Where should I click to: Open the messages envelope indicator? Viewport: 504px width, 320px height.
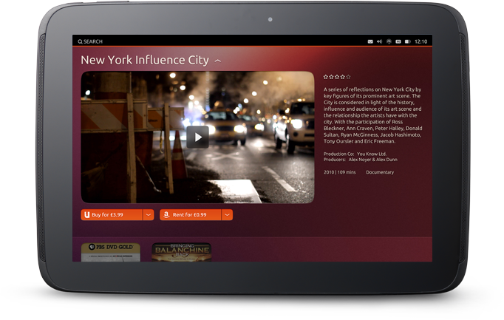(x=370, y=41)
